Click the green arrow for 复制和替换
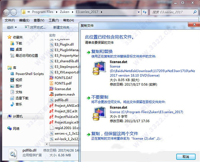 tap(88, 52)
